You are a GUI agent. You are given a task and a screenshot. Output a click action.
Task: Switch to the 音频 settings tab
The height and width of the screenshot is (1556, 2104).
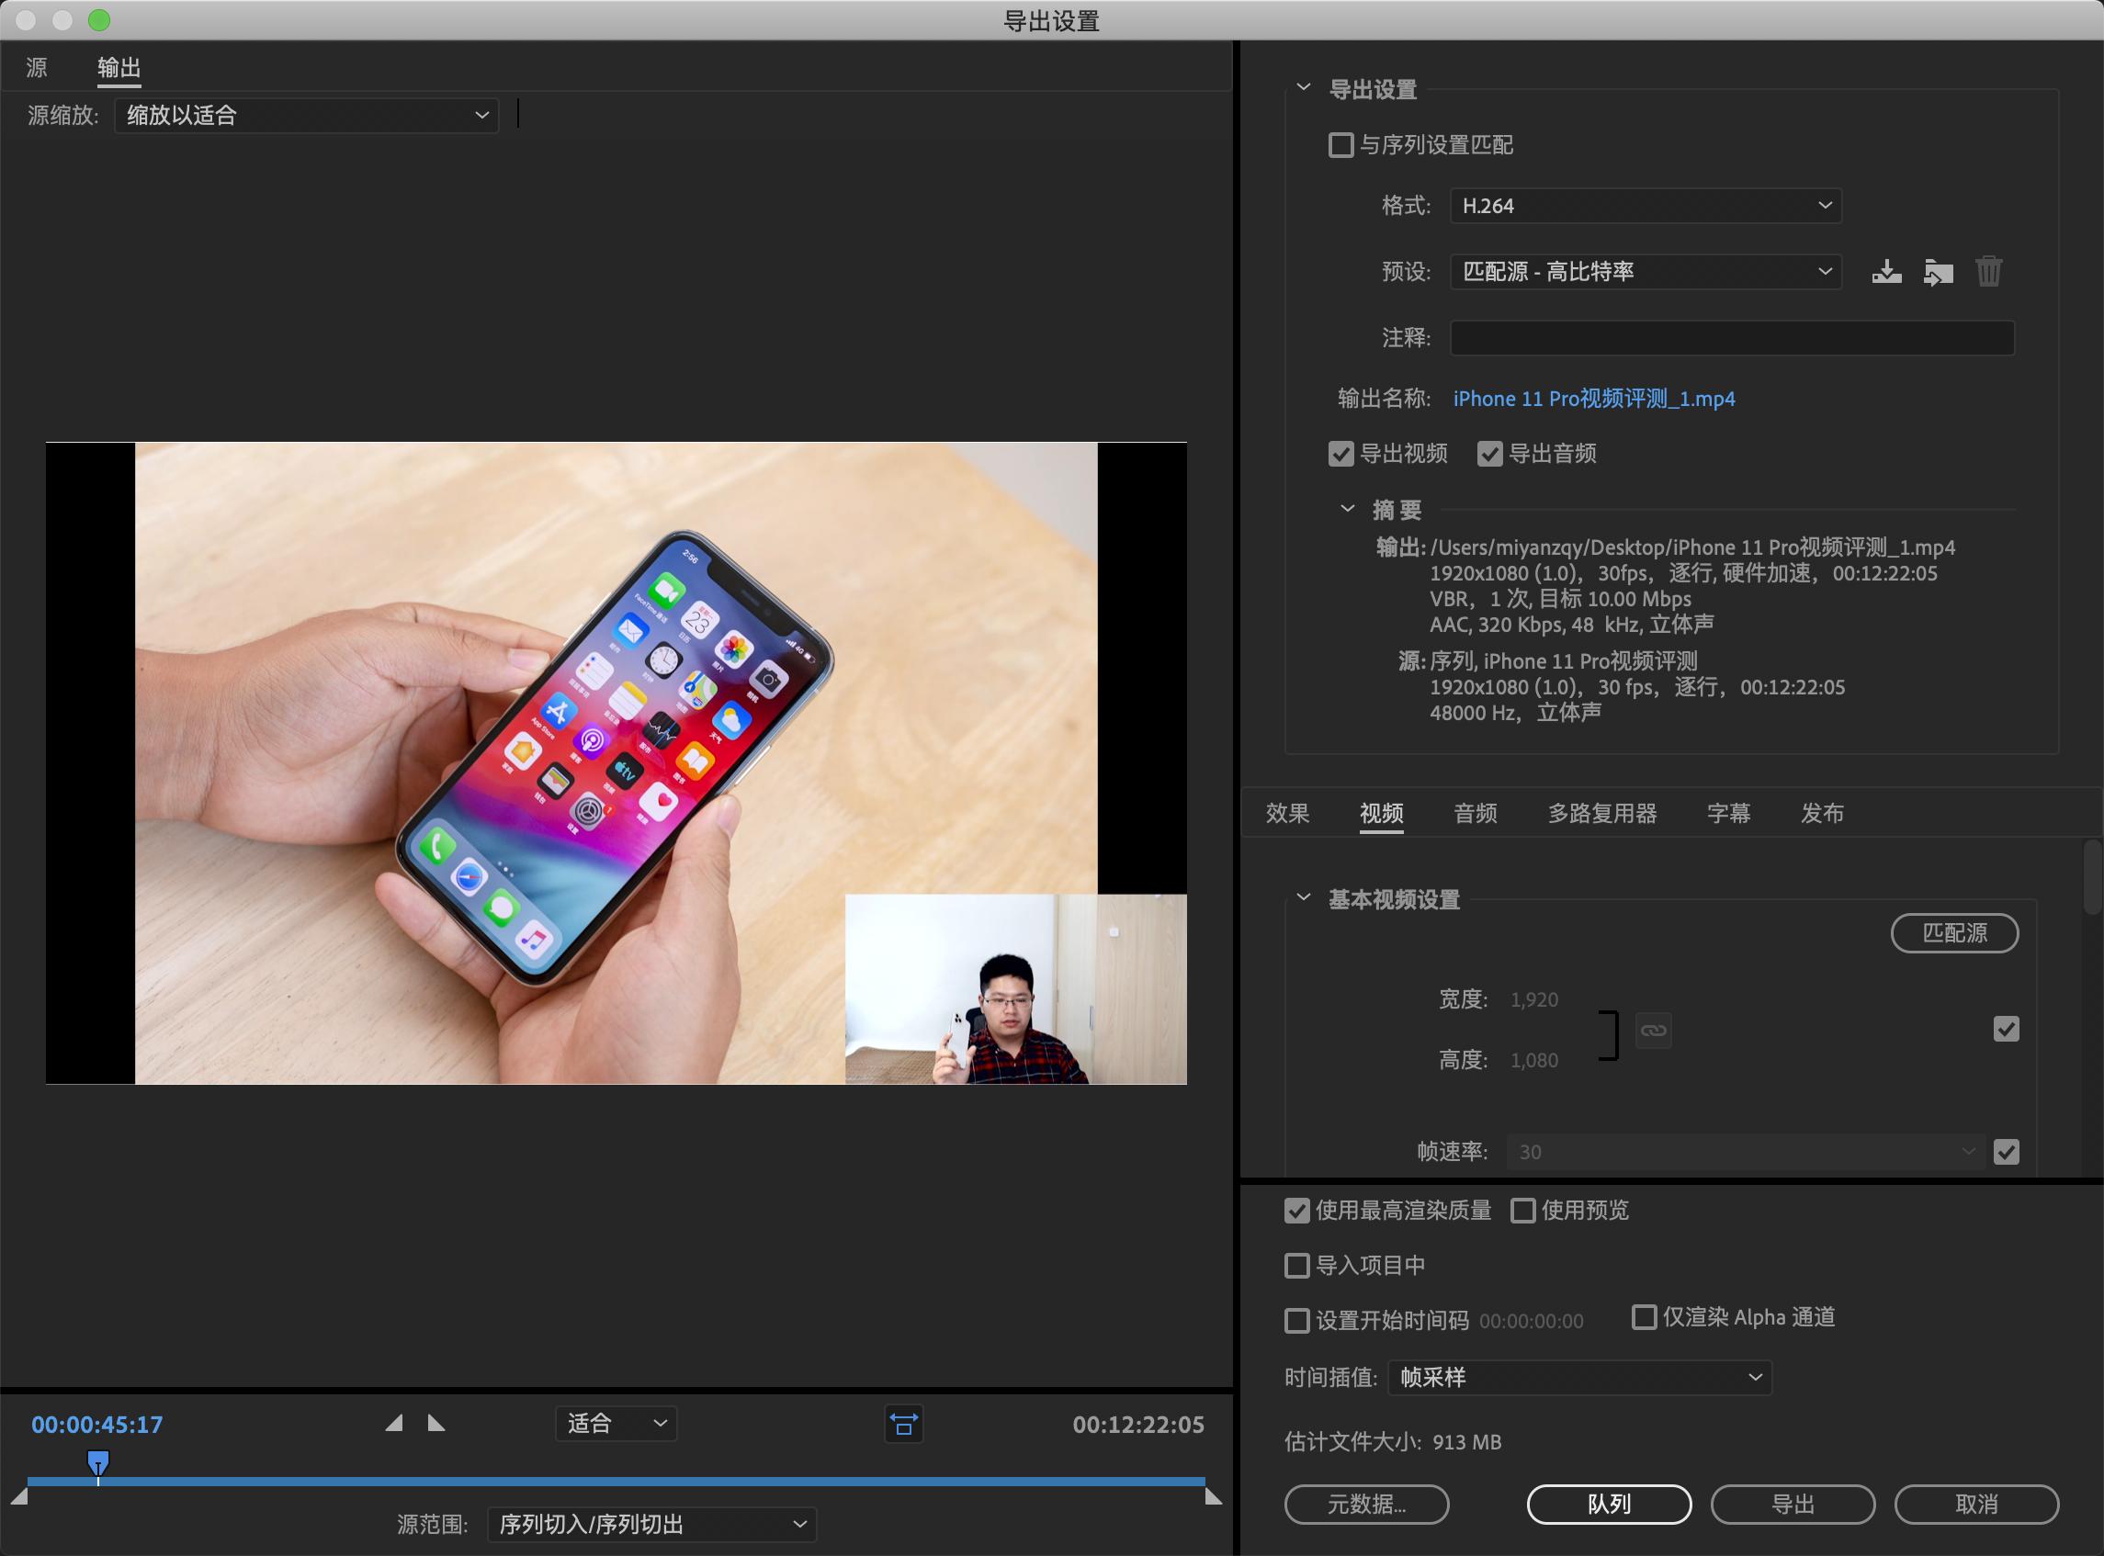[1476, 813]
